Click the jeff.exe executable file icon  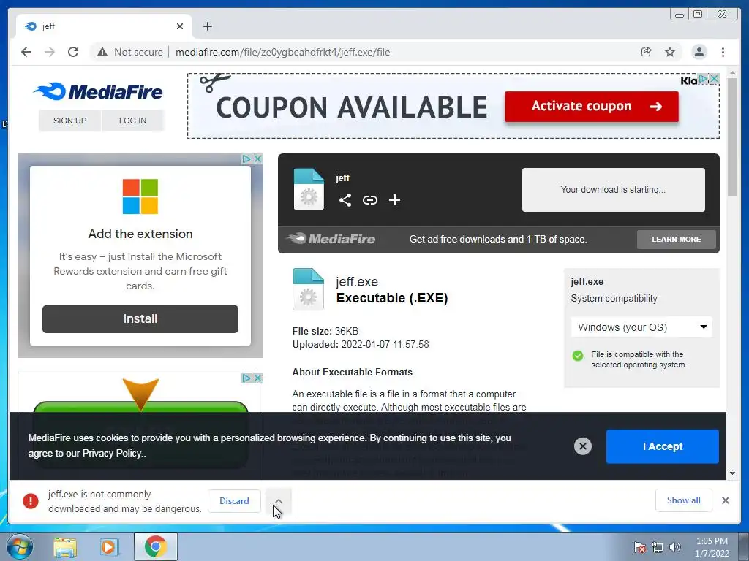pos(308,289)
